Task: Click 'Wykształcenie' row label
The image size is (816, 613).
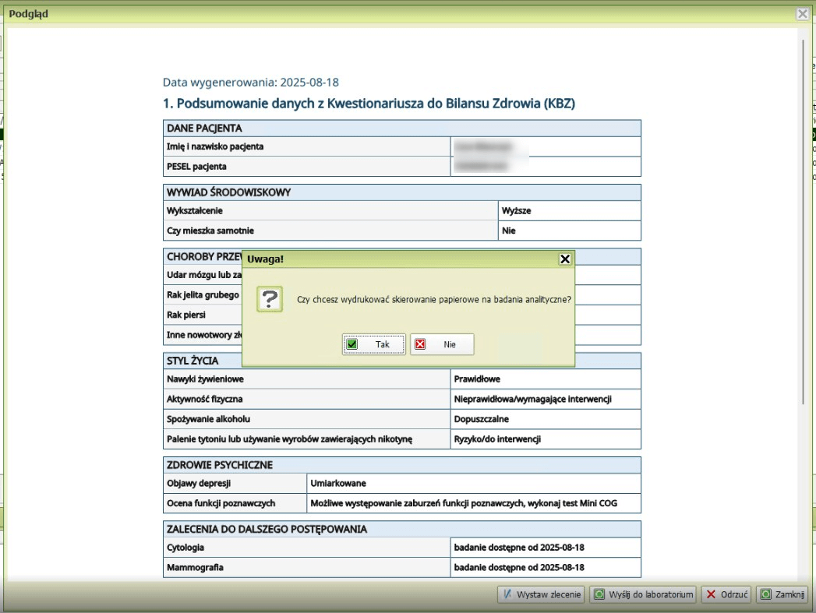Action: coord(195,210)
